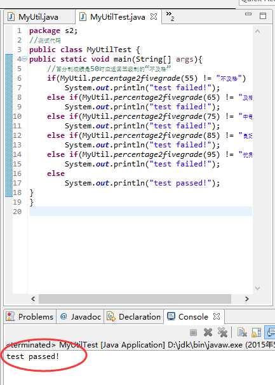The width and height of the screenshot is (275, 385).
Task: Open the Problems view tab
Action: pos(30,317)
